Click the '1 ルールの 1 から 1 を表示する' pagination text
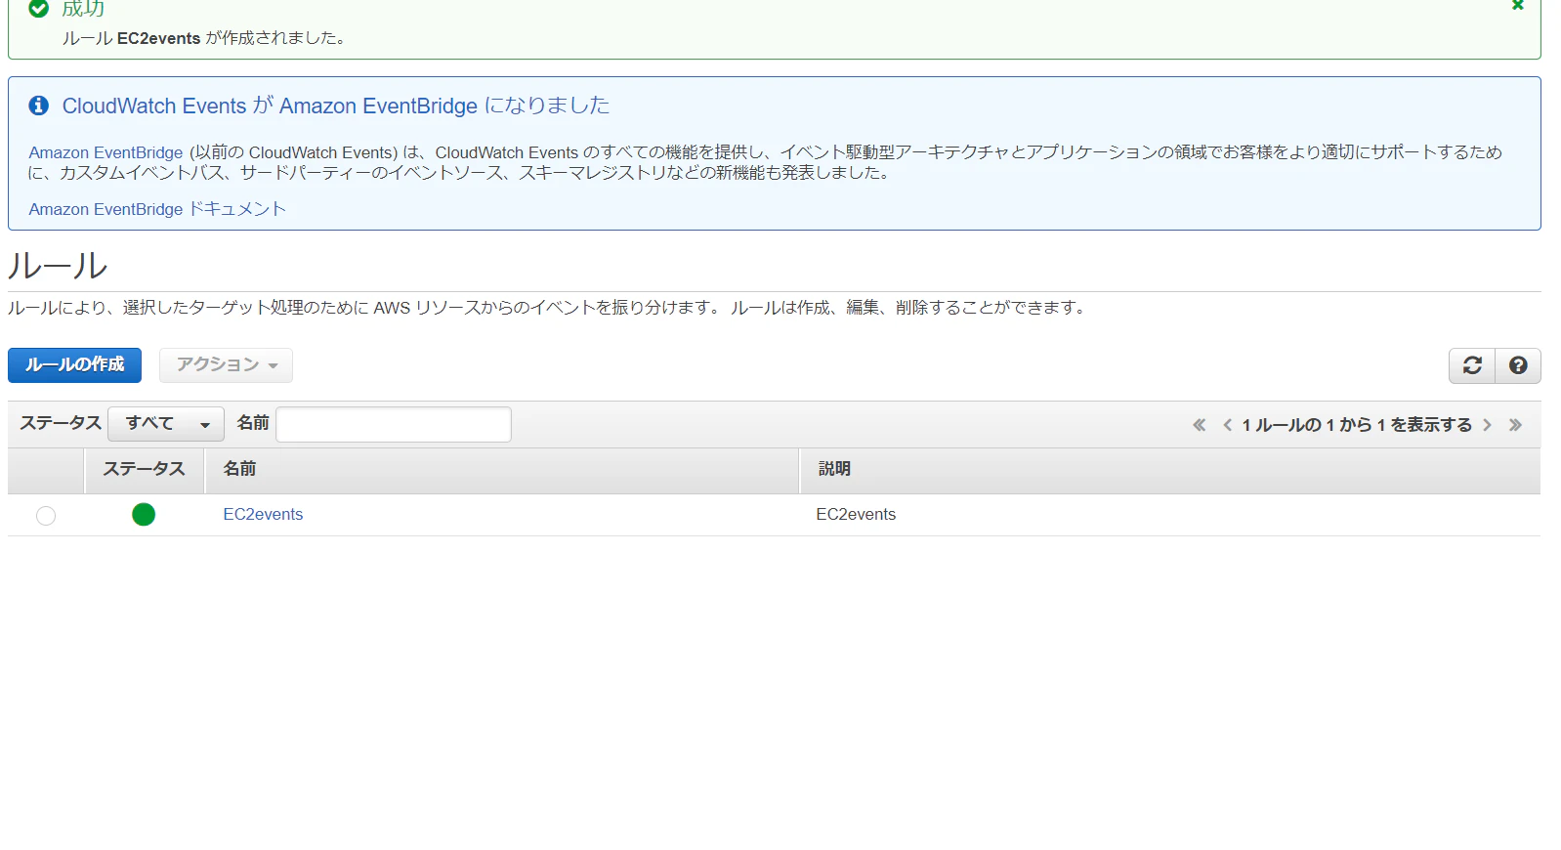This screenshot has height=850, width=1561. [x=1357, y=425]
